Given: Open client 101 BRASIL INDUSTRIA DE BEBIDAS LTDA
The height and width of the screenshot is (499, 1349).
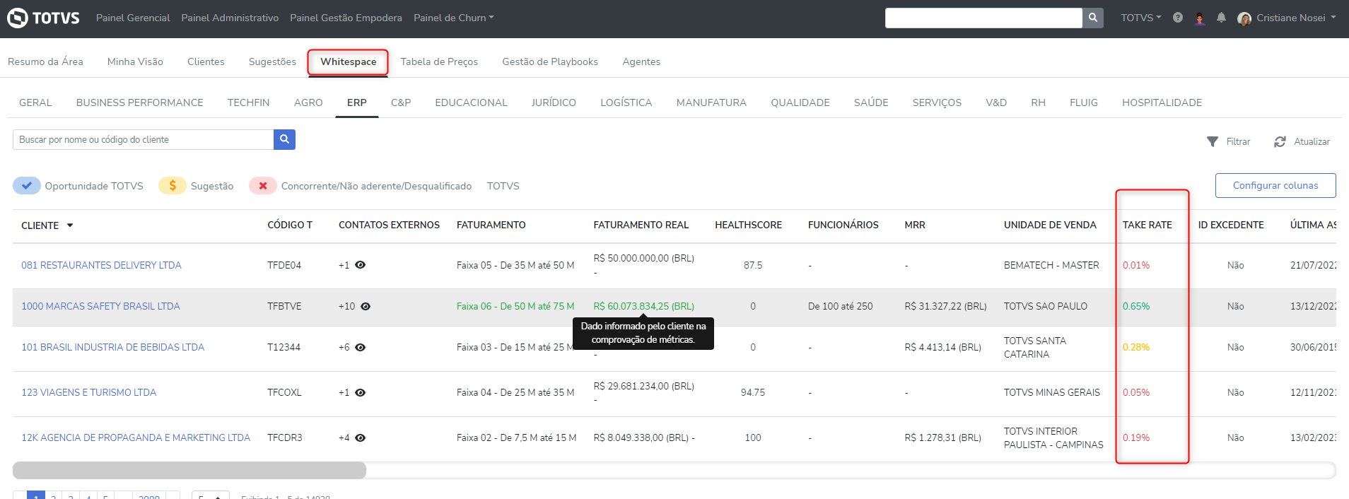Looking at the screenshot, I should click(112, 347).
